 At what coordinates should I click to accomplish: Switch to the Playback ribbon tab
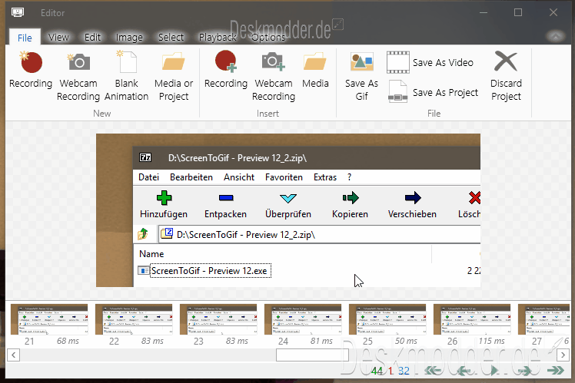tap(218, 38)
